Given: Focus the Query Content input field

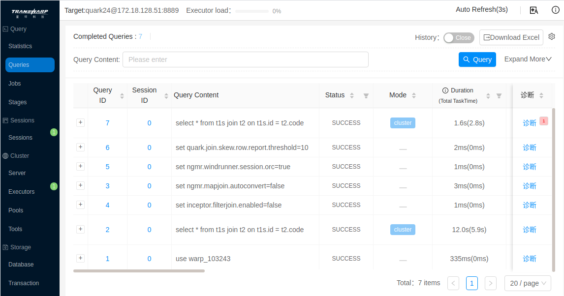Looking at the screenshot, I should pyautogui.click(x=245, y=59).
